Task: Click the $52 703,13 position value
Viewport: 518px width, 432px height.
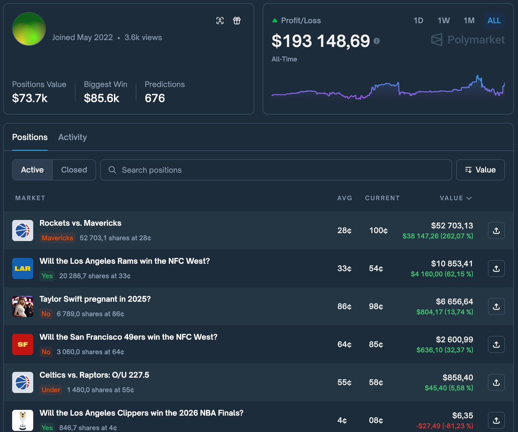Action: tap(452, 225)
